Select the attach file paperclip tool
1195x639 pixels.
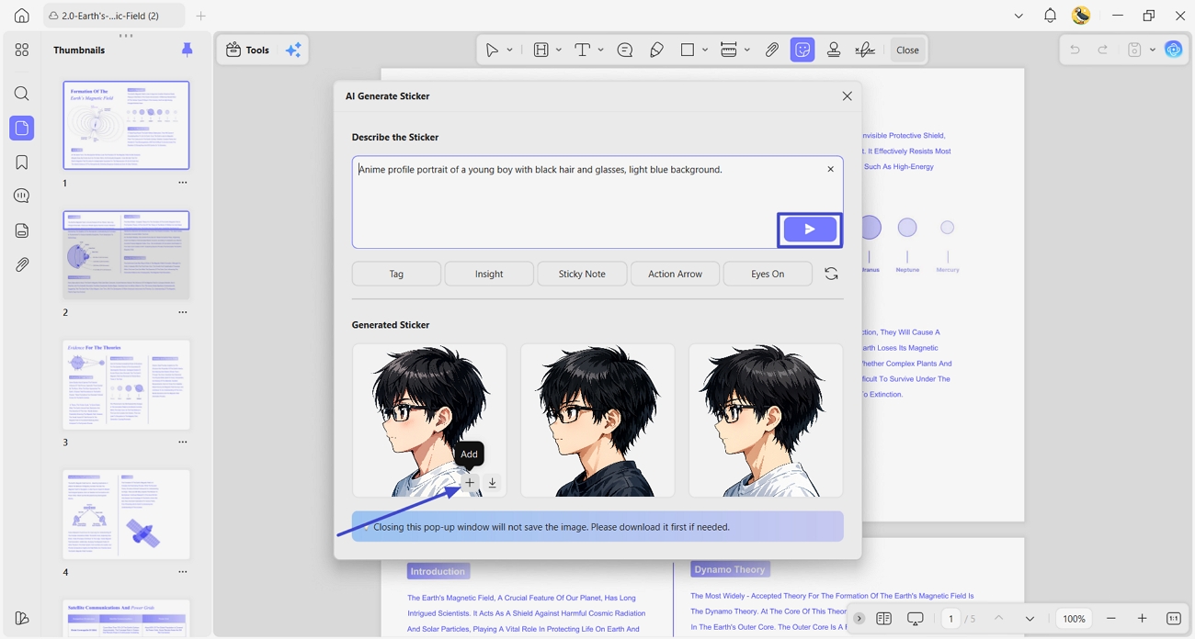tap(772, 50)
